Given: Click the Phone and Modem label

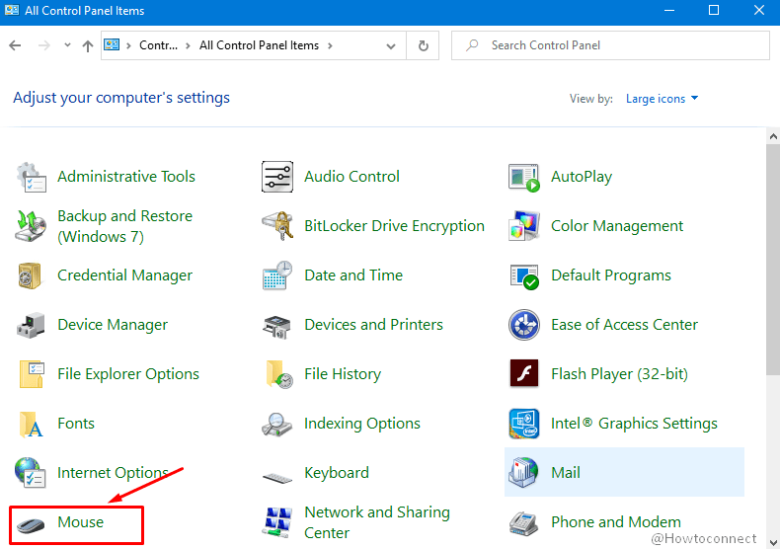Looking at the screenshot, I should point(616,522).
